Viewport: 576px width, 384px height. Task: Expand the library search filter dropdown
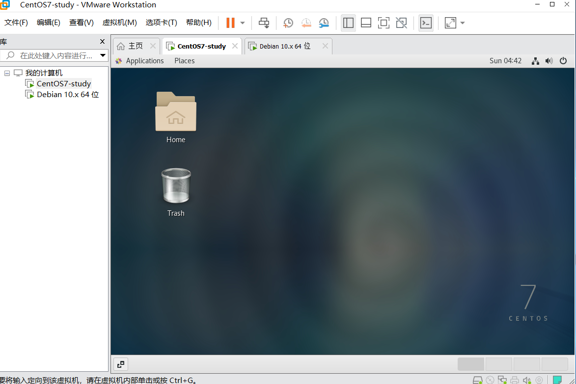pyautogui.click(x=103, y=55)
